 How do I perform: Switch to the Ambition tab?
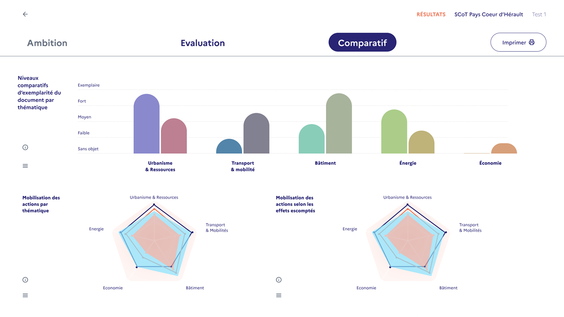tap(47, 43)
